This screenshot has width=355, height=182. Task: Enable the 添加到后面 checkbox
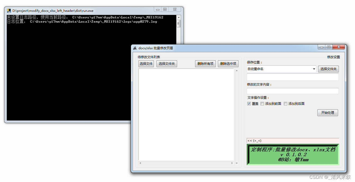coord(286,104)
